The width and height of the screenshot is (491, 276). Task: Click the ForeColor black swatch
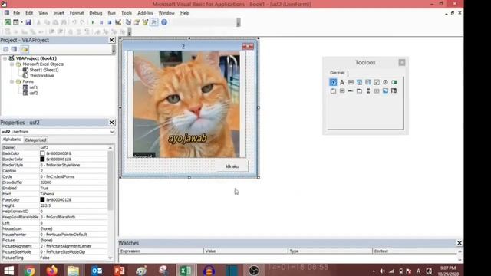tap(42, 199)
